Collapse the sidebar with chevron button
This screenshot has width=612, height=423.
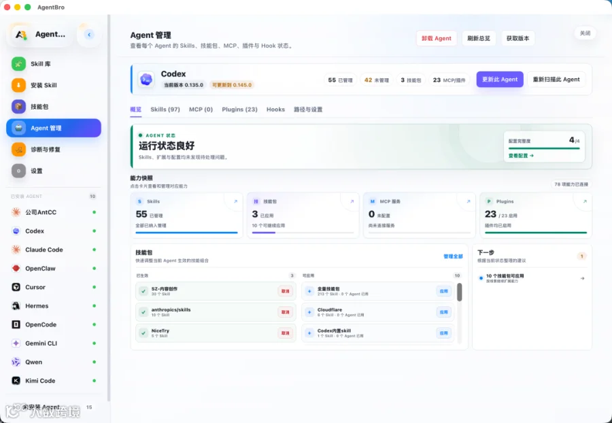tap(89, 35)
